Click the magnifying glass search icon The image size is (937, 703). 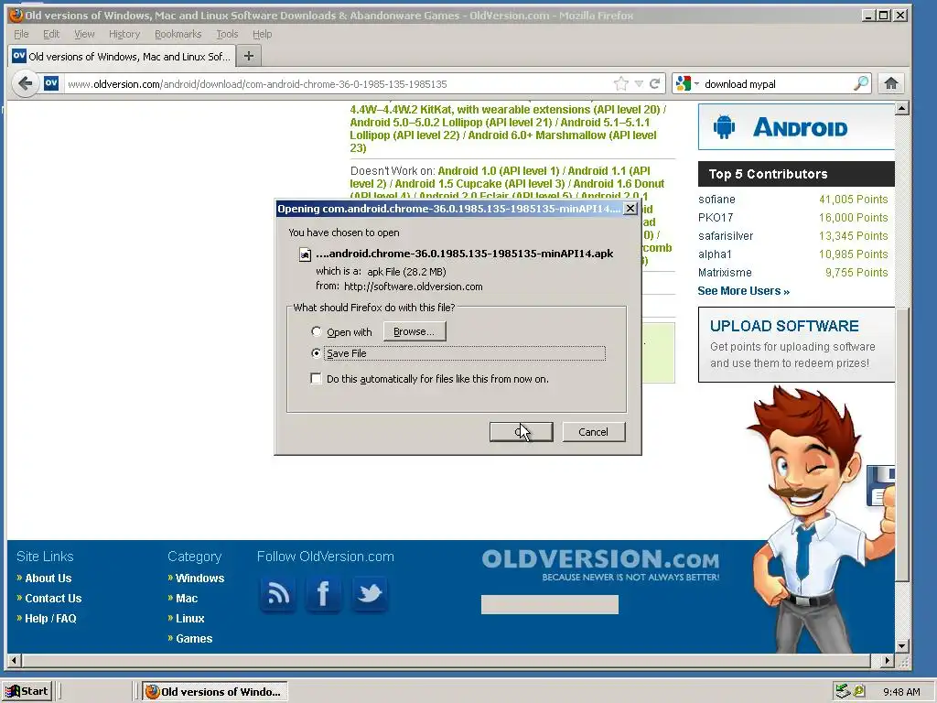click(x=860, y=83)
